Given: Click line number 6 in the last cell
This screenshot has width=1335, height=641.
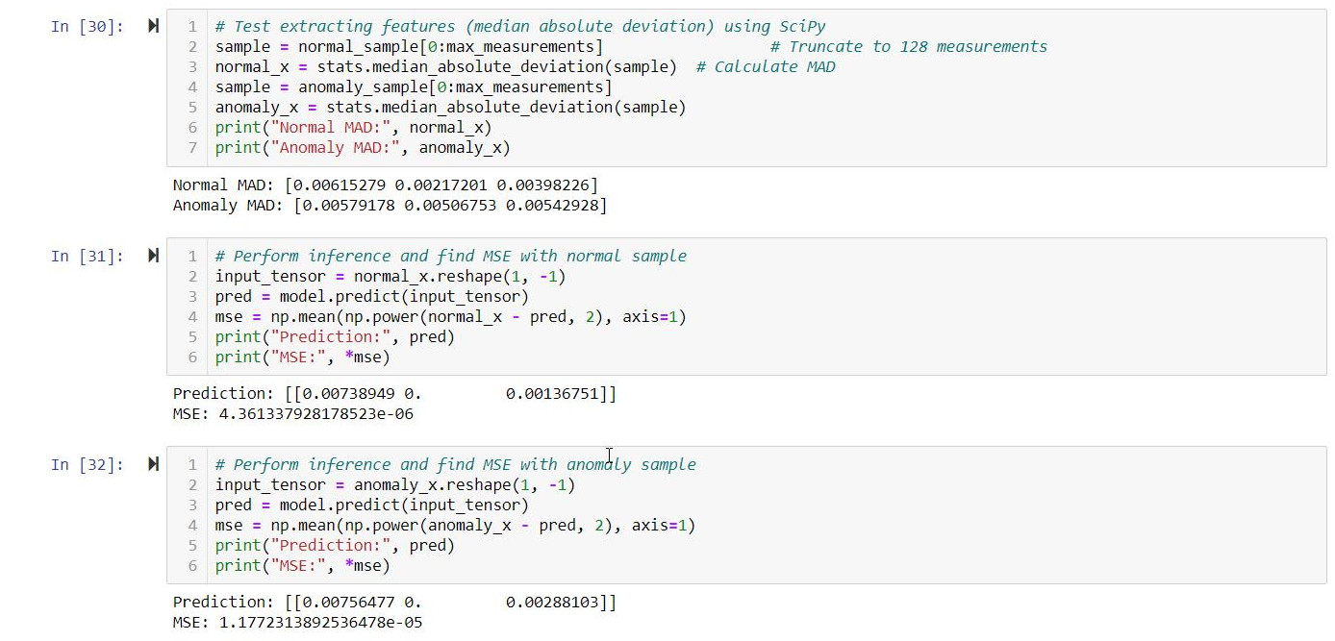Looking at the screenshot, I should click(191, 565).
